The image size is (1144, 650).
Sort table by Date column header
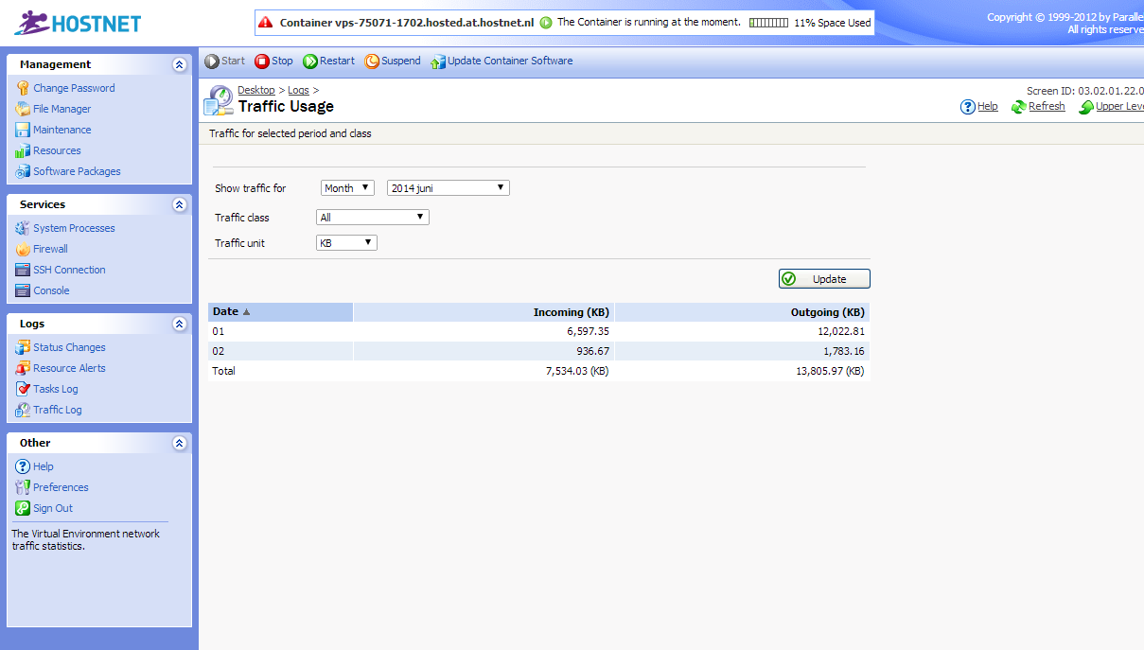[226, 312]
